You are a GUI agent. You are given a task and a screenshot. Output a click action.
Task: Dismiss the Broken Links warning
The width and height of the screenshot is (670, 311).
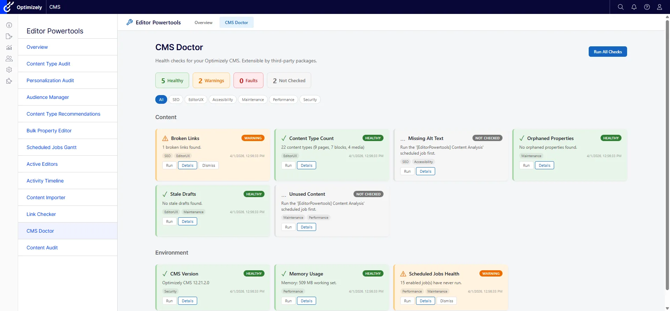209,165
